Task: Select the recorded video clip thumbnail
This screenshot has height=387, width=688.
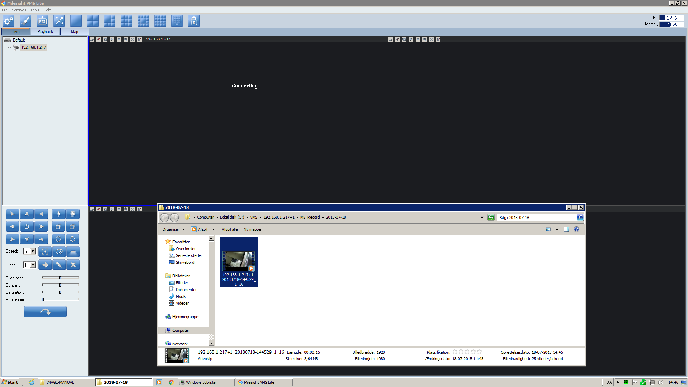Action: point(239,262)
